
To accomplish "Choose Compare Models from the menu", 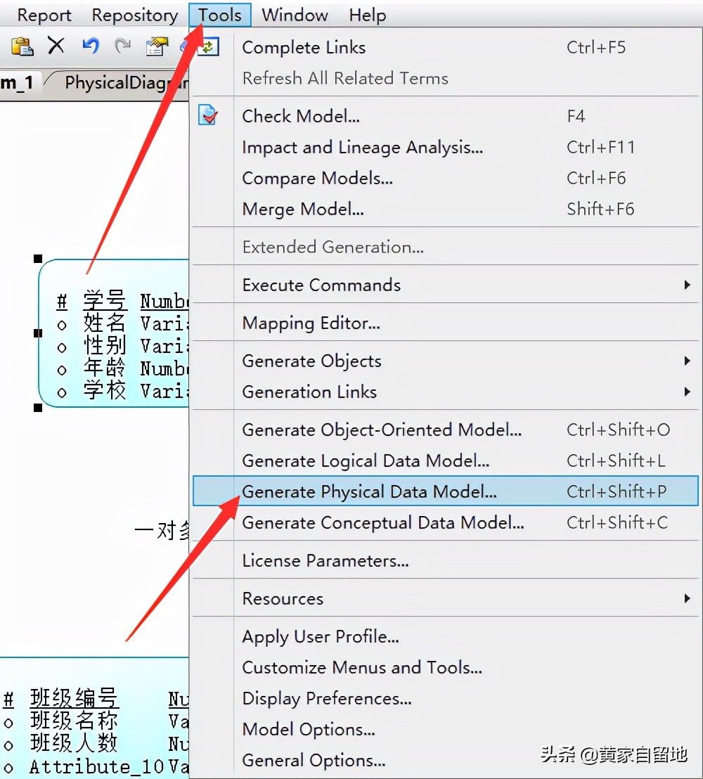I will tap(318, 178).
